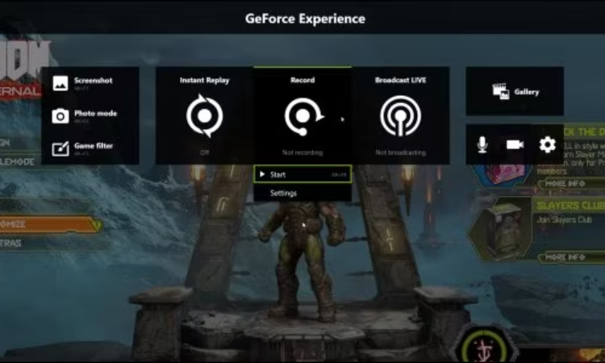Click the Photo mode label

(x=95, y=113)
